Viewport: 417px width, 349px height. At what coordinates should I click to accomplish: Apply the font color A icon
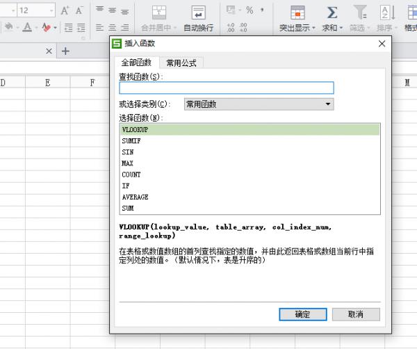pos(27,27)
